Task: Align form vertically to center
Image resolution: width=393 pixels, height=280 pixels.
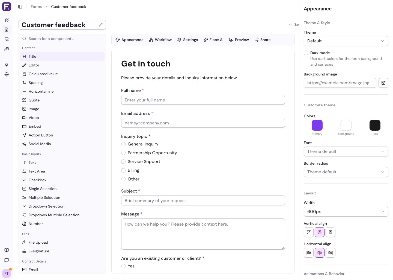Action: point(320,232)
